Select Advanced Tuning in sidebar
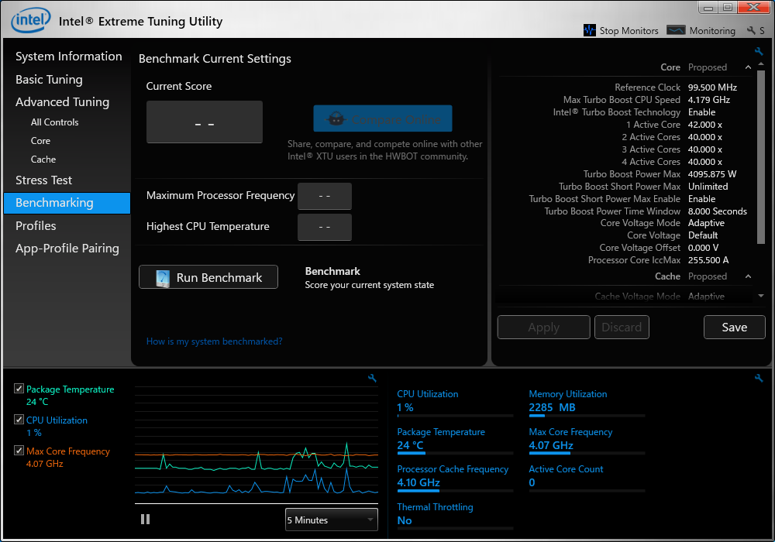Screen dimensions: 775x542 [62, 102]
